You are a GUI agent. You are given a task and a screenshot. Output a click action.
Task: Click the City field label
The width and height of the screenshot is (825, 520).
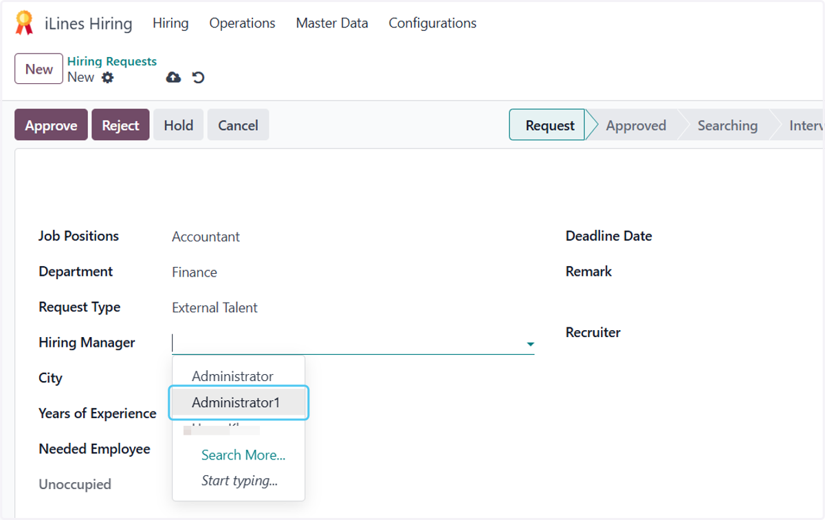[50, 378]
